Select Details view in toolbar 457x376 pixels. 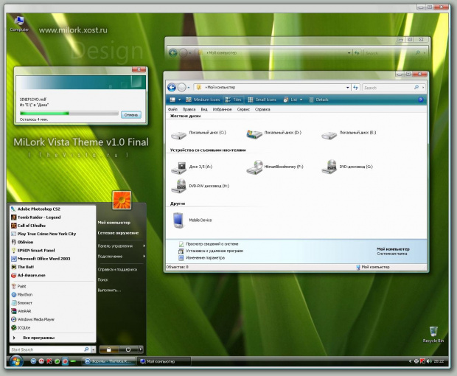click(x=318, y=100)
